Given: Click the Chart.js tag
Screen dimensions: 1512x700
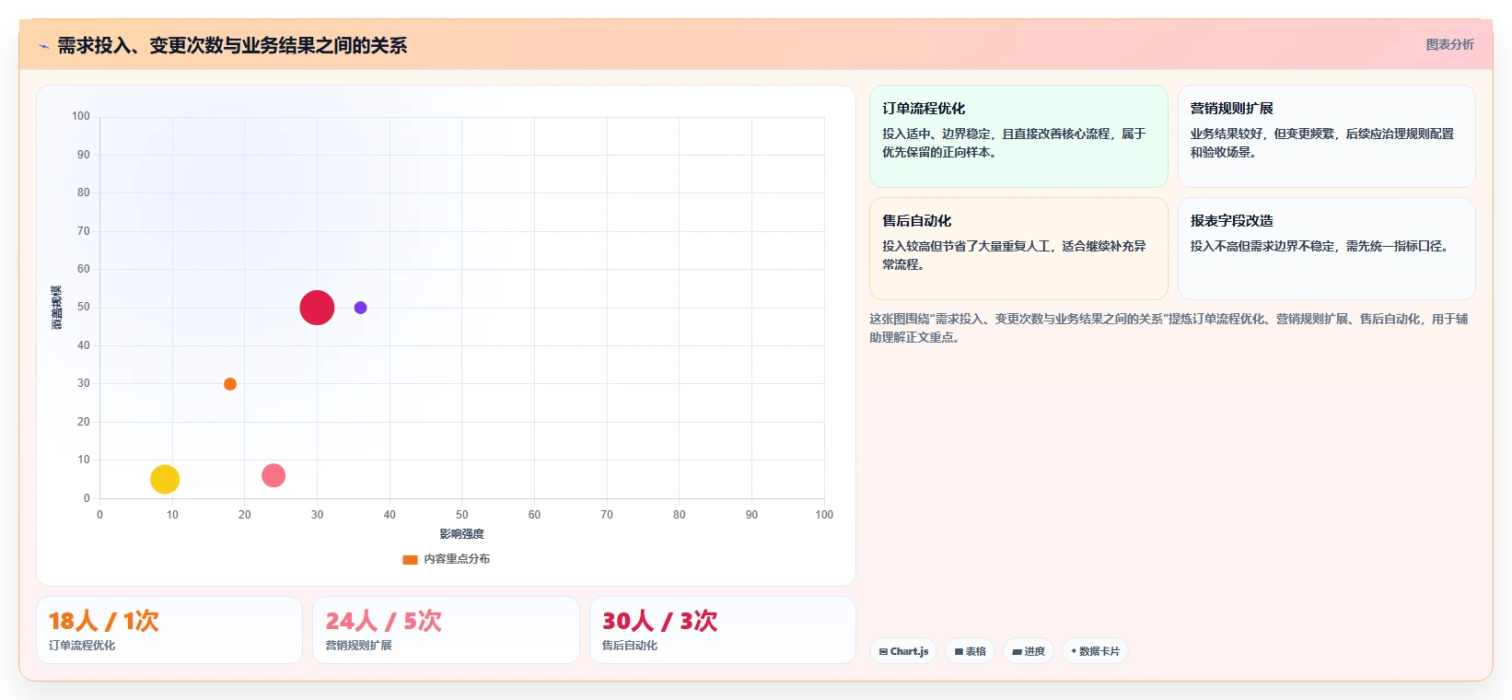Looking at the screenshot, I should (903, 651).
